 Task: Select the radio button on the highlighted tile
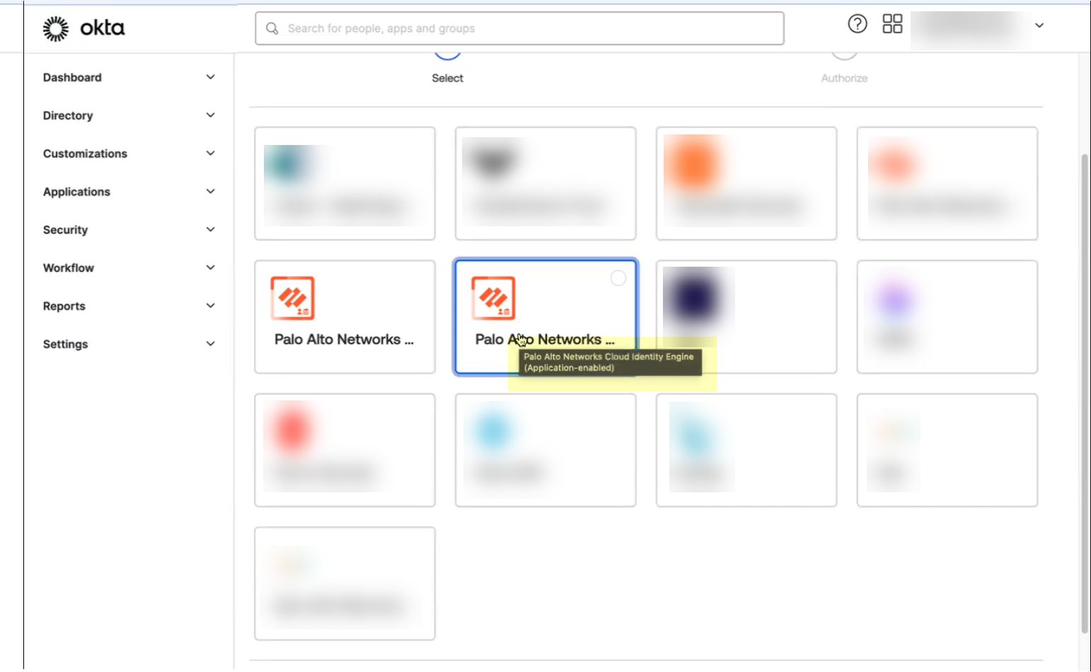(619, 279)
